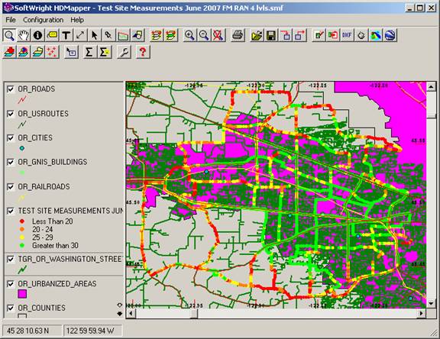Click the red arrow into box icon
Screen dimensions: 440x339
(286, 35)
